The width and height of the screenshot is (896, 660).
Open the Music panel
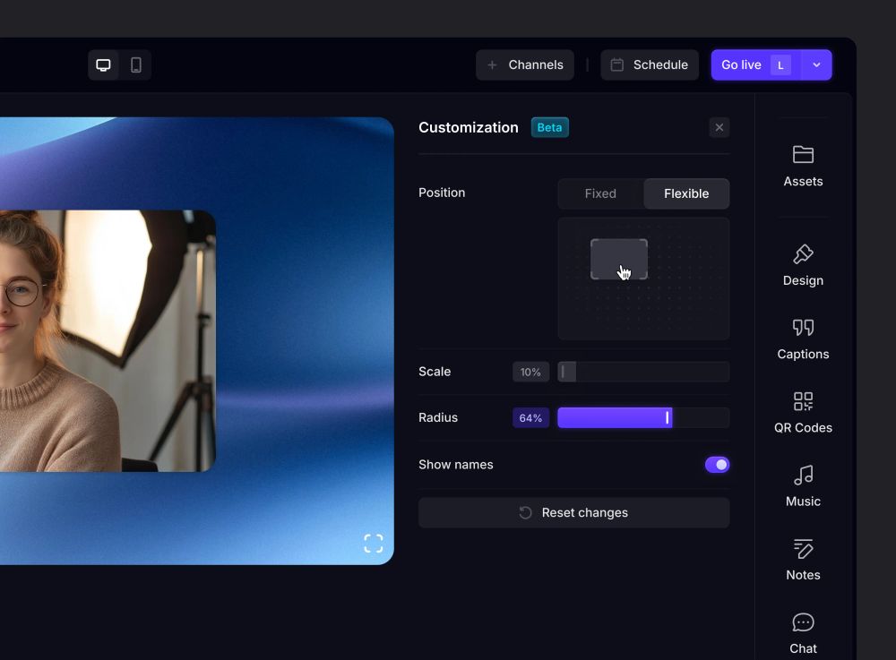click(803, 486)
